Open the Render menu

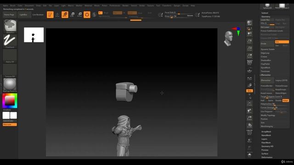(x=125, y=5)
